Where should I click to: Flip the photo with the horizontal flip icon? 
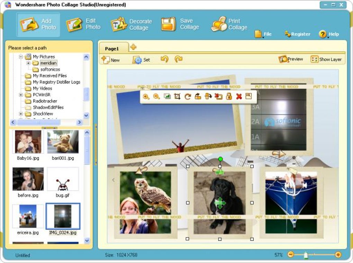[208, 97]
